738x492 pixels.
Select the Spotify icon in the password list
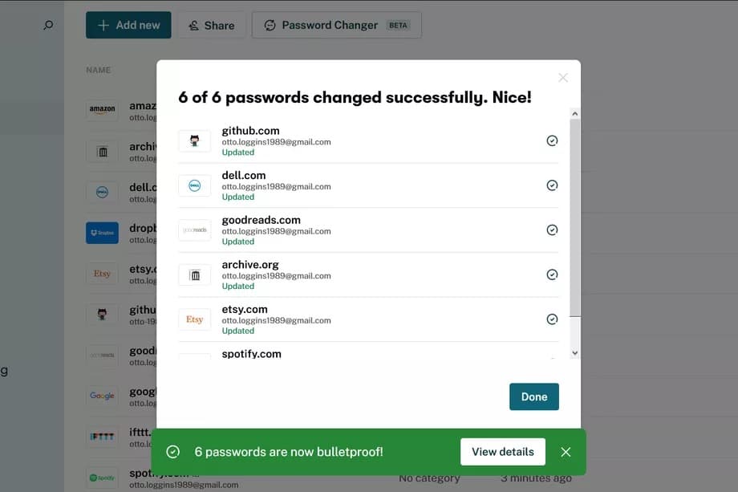(102, 478)
